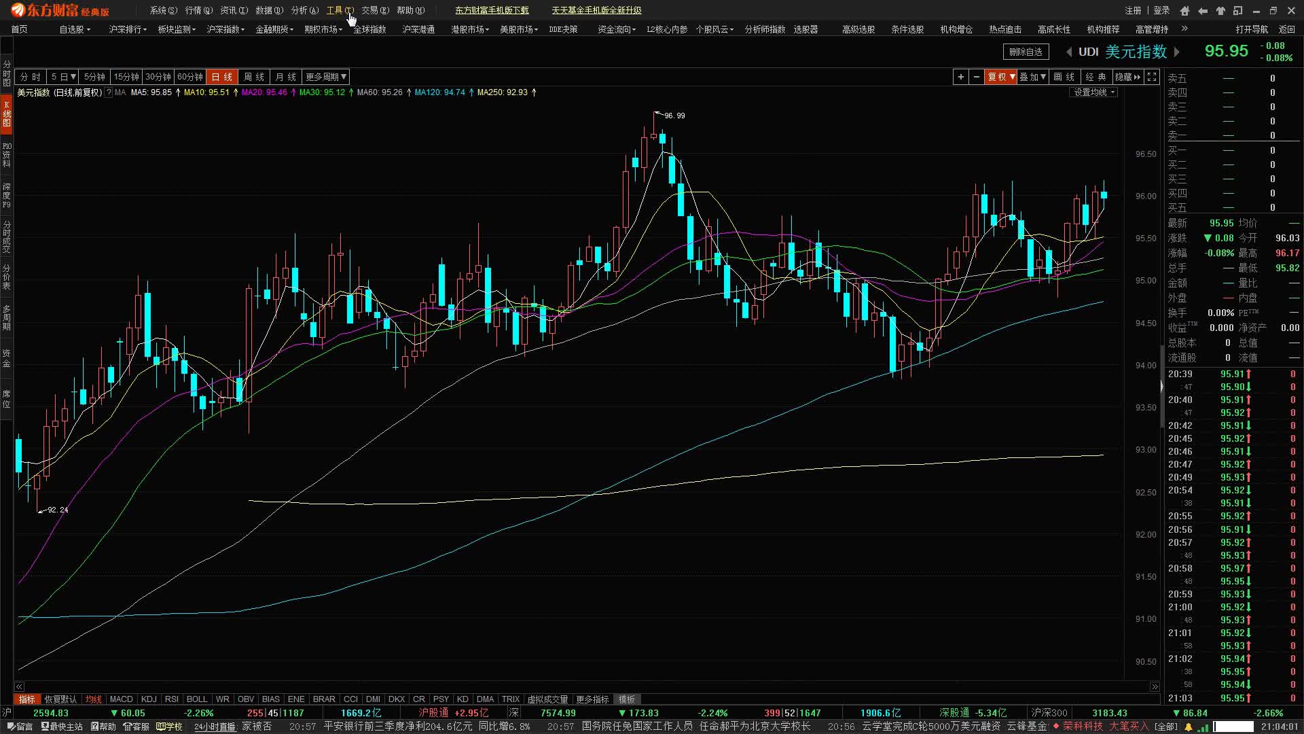Open 工具 menu
Screen dimensions: 1304x734
[x=340, y=10]
